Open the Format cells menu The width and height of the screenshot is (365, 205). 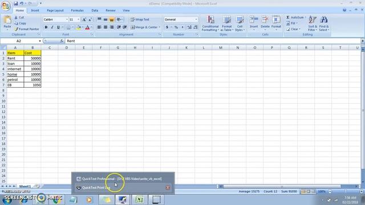pyautogui.click(x=276, y=23)
